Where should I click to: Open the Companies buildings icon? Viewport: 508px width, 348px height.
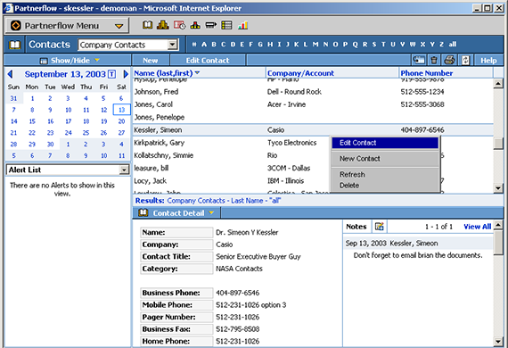(x=163, y=25)
